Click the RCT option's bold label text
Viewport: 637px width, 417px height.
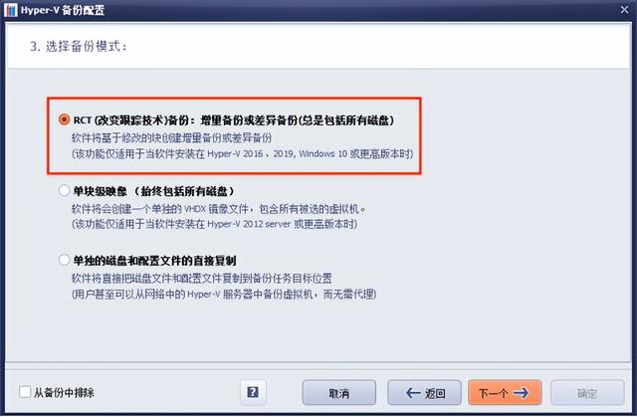click(x=234, y=120)
